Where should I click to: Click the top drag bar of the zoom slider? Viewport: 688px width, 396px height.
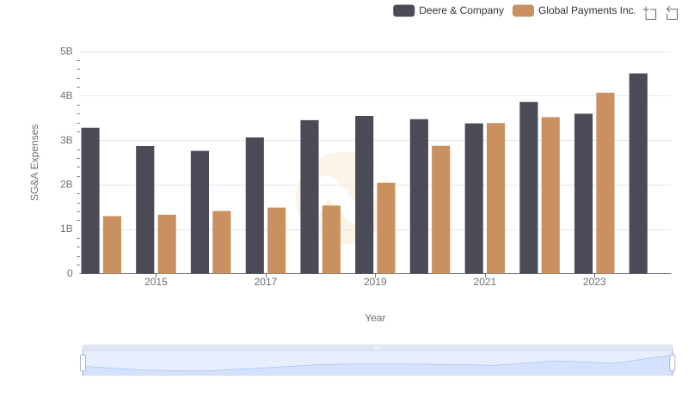pos(378,347)
